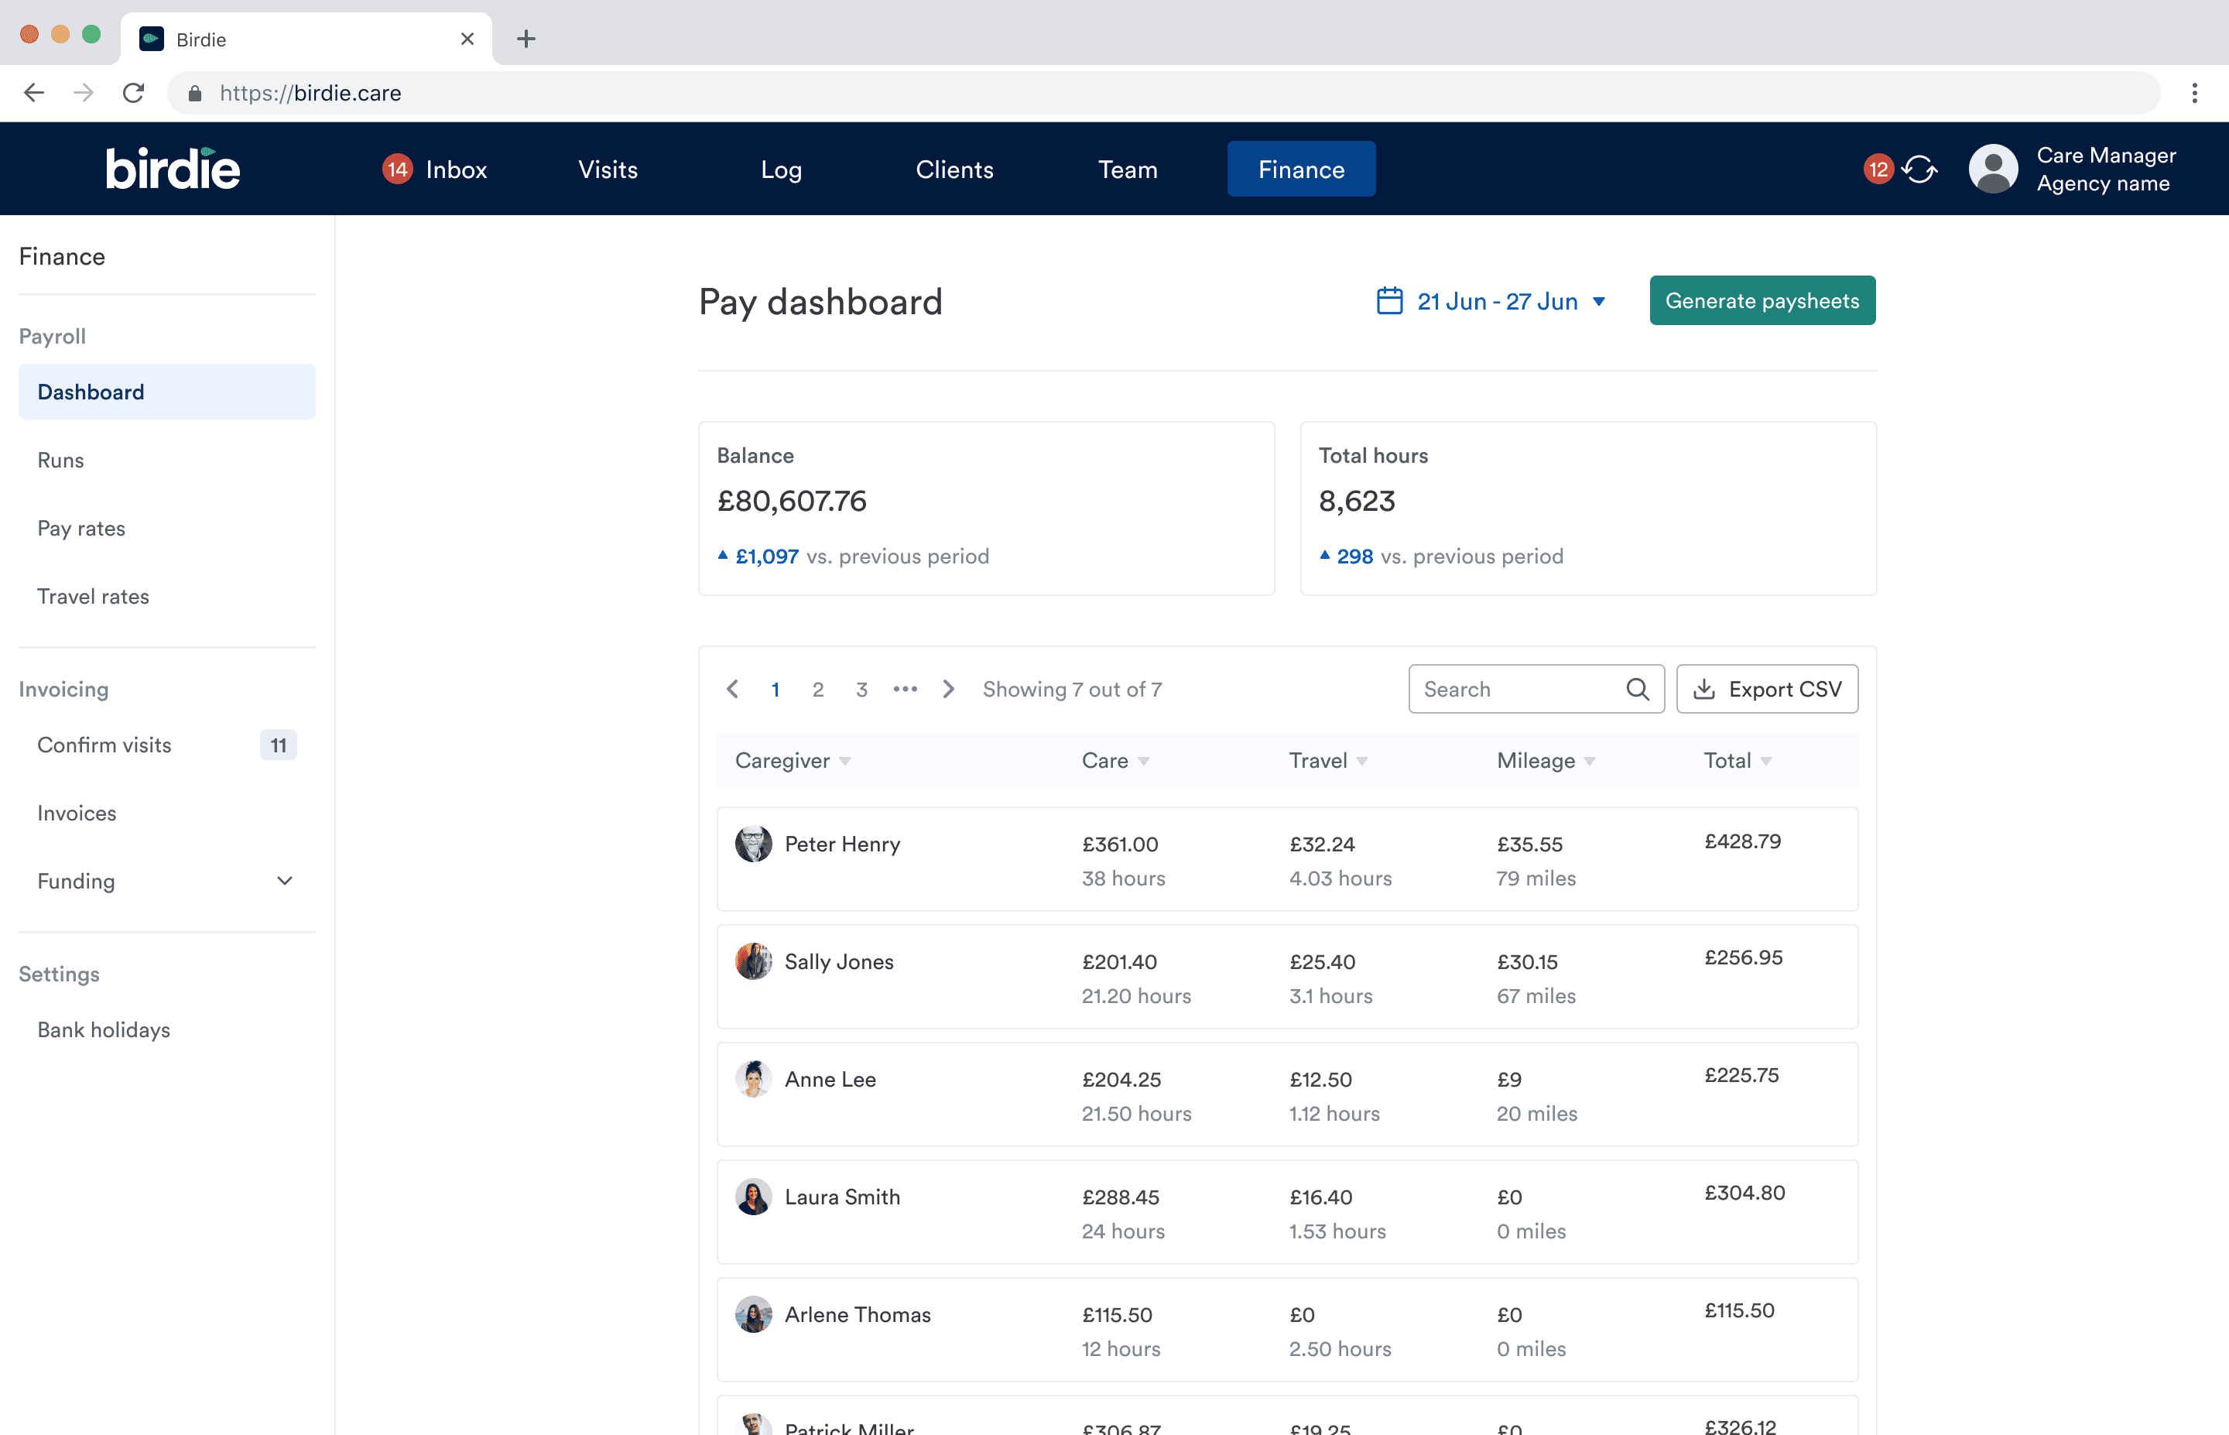Open Pay rates in sidebar
2229x1435 pixels.
[81, 529]
